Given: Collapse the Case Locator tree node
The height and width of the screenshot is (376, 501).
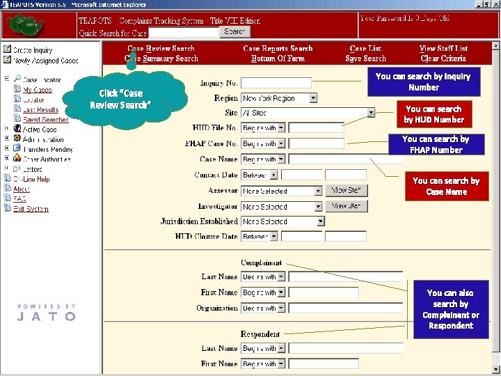Looking at the screenshot, I should [x=7, y=79].
